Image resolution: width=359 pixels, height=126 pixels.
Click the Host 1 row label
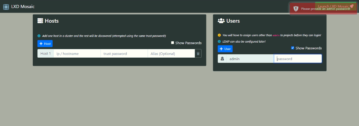point(46,54)
